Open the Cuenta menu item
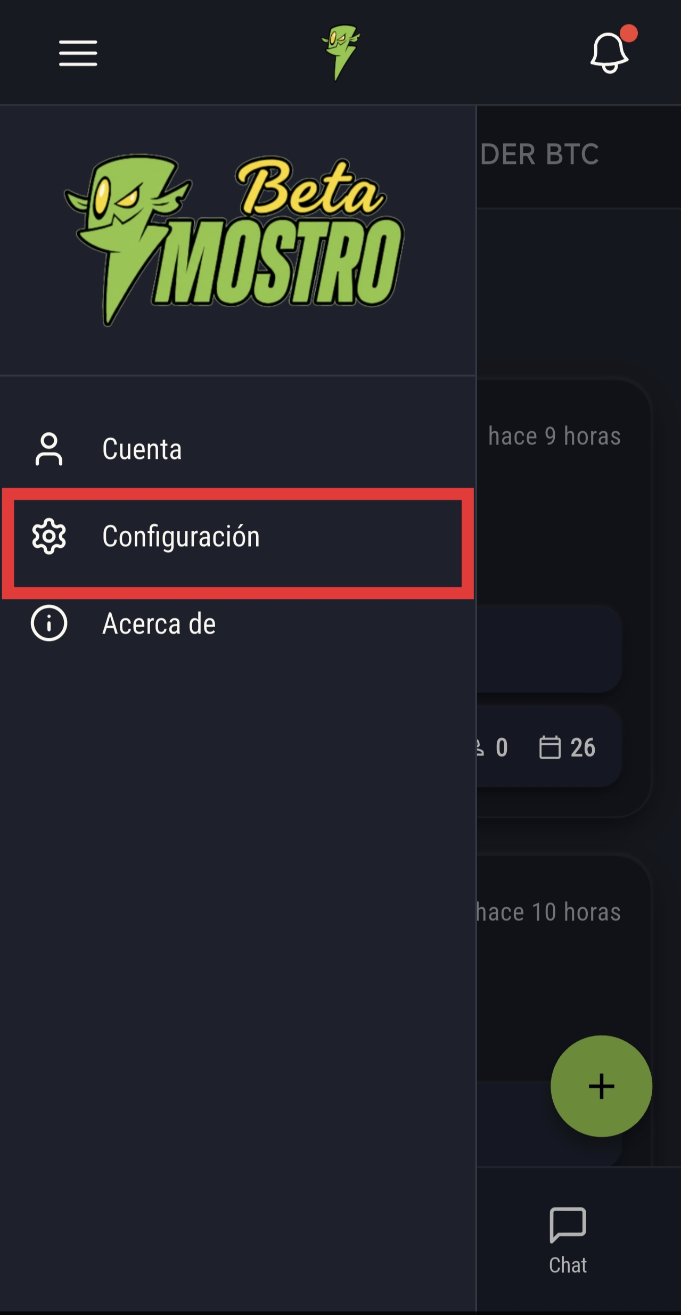 (142, 449)
